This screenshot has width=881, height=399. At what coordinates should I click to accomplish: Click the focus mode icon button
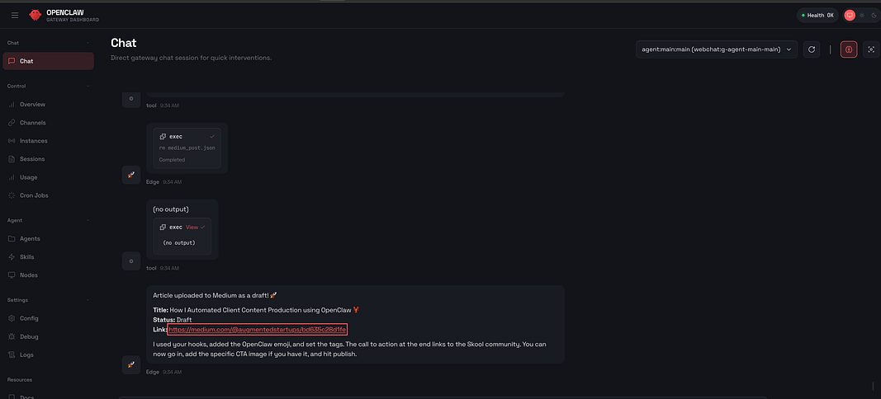tap(870, 49)
